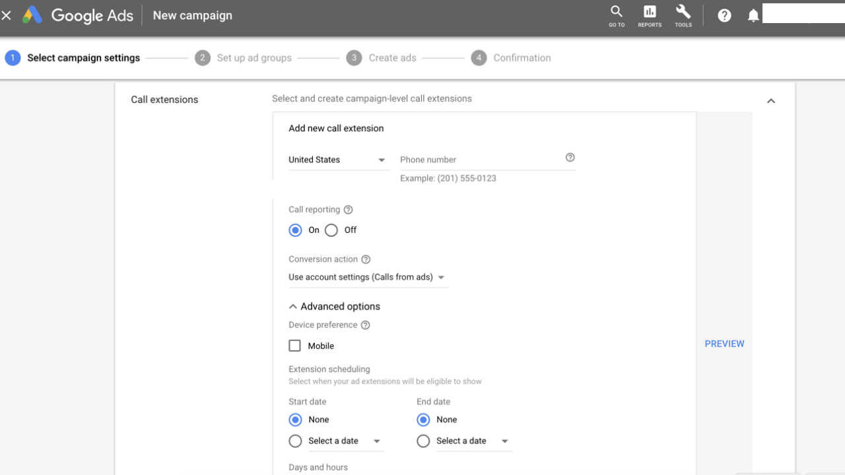Open the Help question mark in header
The height and width of the screenshot is (475, 845).
click(724, 15)
